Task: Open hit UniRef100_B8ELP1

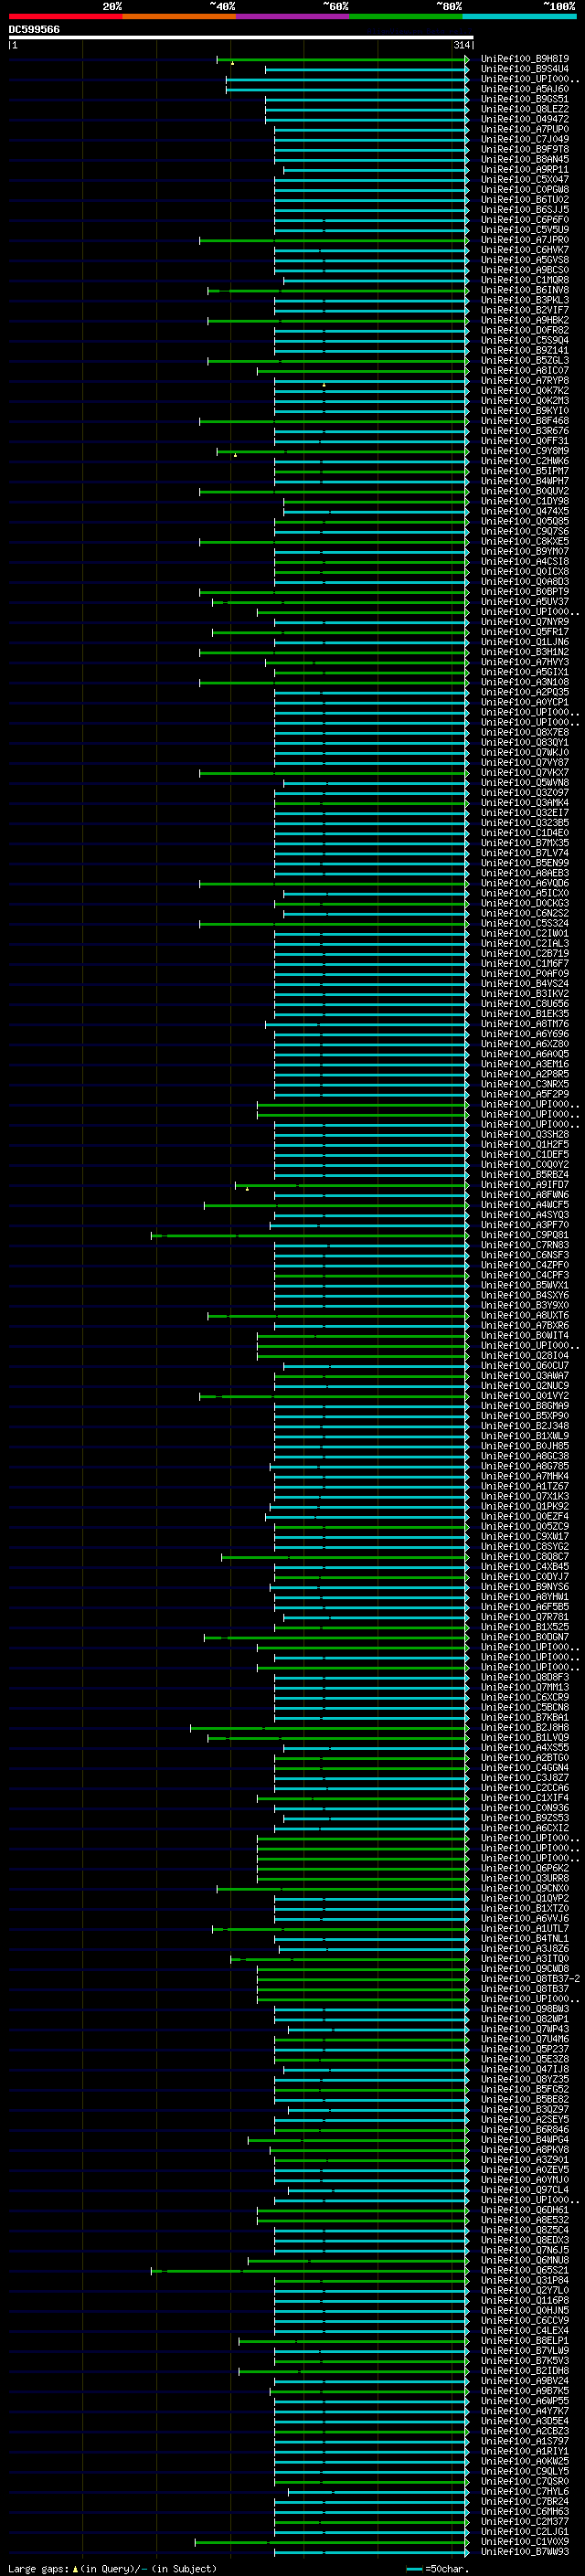Action: coord(524,2340)
